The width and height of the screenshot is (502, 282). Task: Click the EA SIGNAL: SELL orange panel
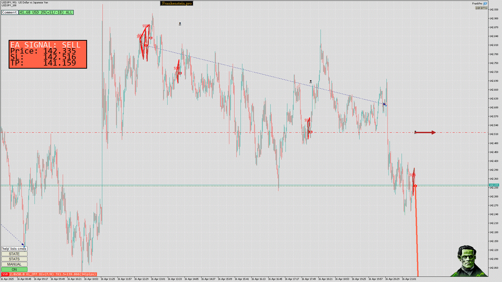(48, 54)
